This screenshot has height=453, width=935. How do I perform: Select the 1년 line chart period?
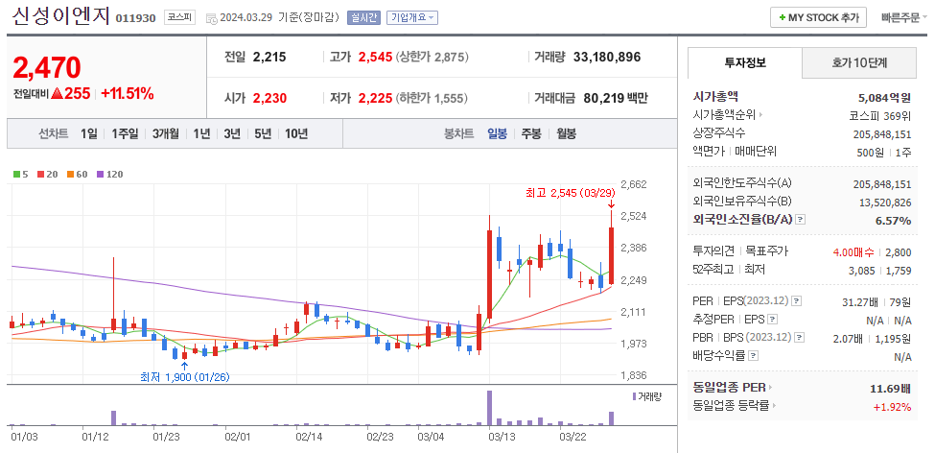[x=201, y=133]
